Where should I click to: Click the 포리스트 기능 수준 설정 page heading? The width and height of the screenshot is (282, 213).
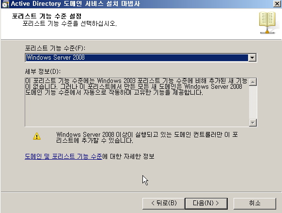47,16
